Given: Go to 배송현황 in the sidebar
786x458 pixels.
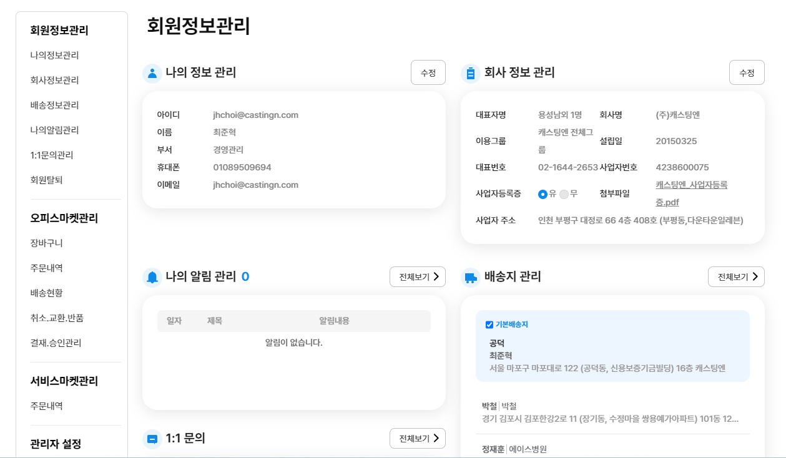Looking at the screenshot, I should click(x=47, y=293).
